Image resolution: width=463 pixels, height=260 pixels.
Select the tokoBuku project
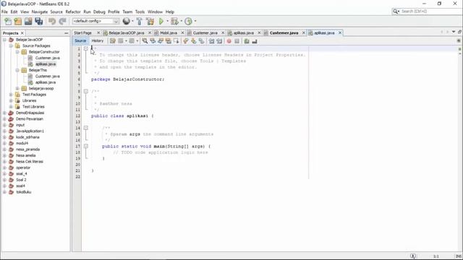23,192
